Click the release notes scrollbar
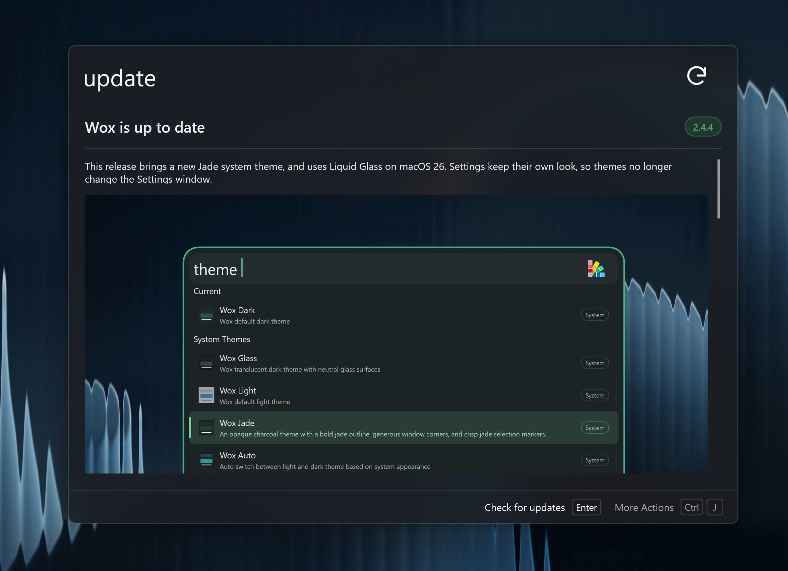Screen dimensions: 788x571 719,189
